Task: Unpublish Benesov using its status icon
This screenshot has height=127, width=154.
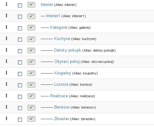Action: 31,108
